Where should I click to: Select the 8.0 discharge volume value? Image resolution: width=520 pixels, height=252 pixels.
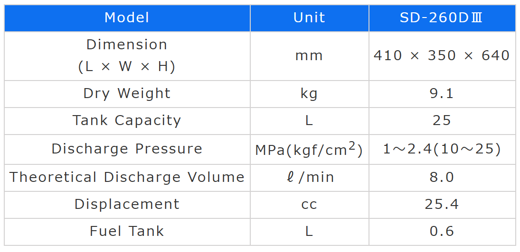pyautogui.click(x=442, y=177)
